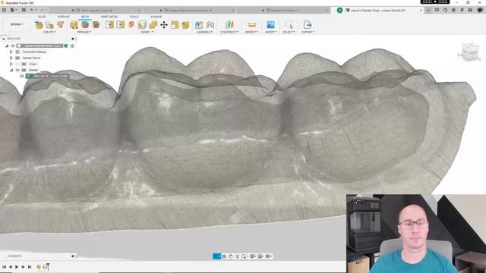Click Undo in the quick access toolbar

[32, 10]
